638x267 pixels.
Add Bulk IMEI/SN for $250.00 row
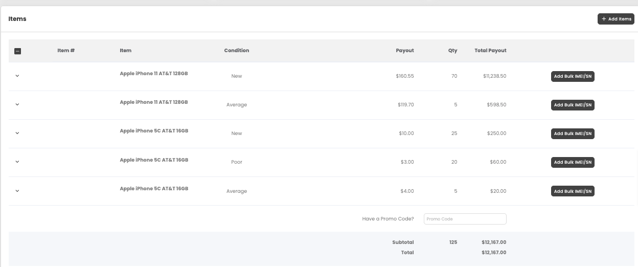pos(573,133)
